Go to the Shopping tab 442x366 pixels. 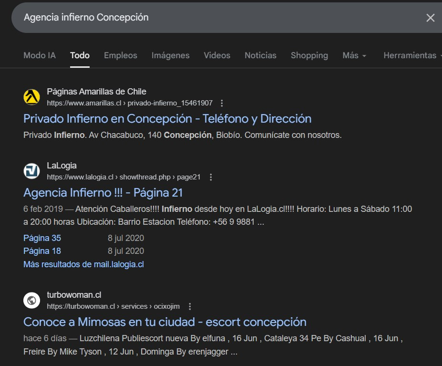(x=309, y=55)
